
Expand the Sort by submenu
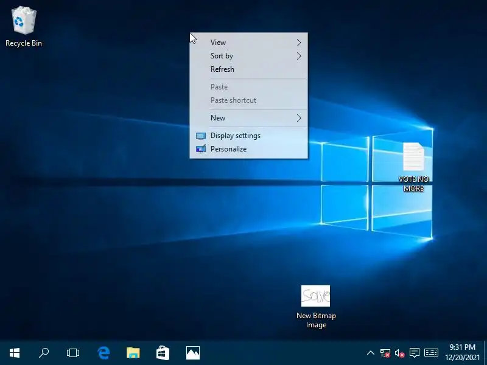(x=249, y=56)
